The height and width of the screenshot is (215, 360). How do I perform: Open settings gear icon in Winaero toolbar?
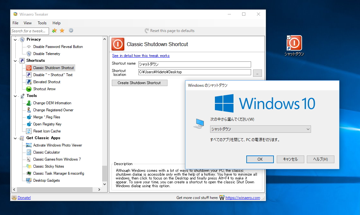[71, 30]
